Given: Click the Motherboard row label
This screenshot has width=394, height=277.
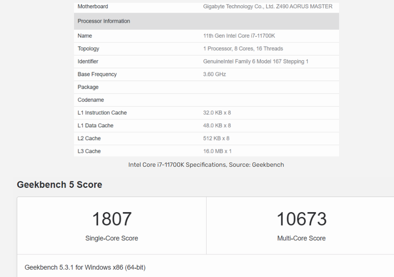Looking at the screenshot, I should 93,6.
